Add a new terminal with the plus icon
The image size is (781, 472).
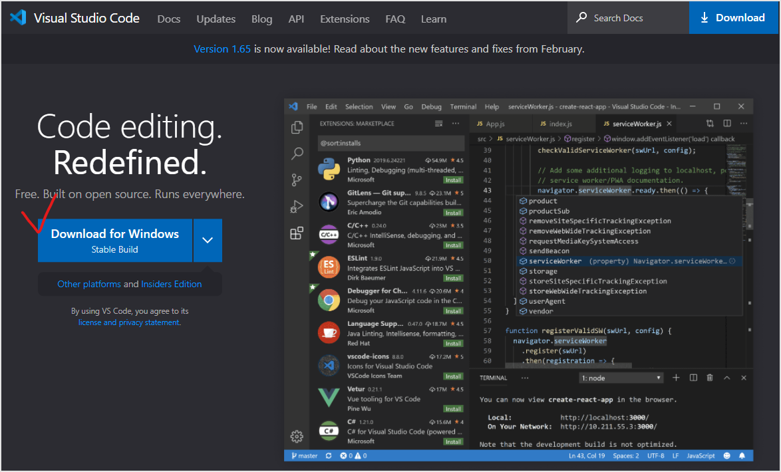pyautogui.click(x=676, y=378)
